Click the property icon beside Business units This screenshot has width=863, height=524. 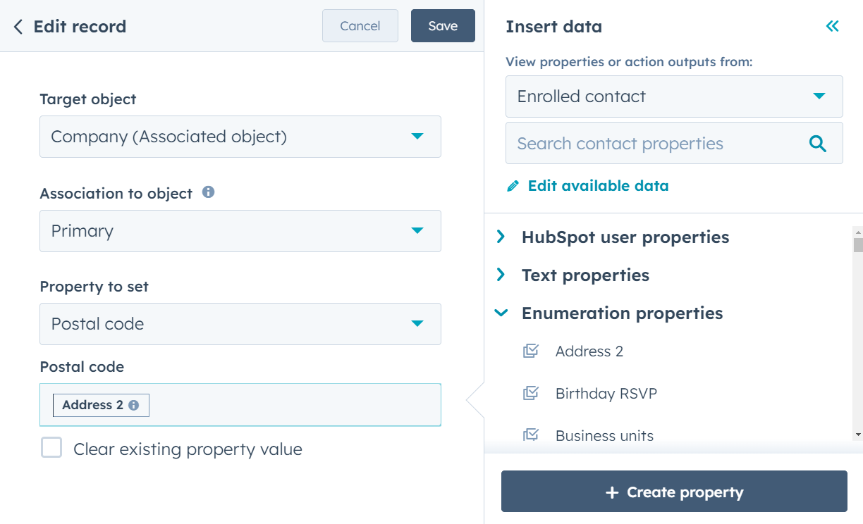[531, 435]
